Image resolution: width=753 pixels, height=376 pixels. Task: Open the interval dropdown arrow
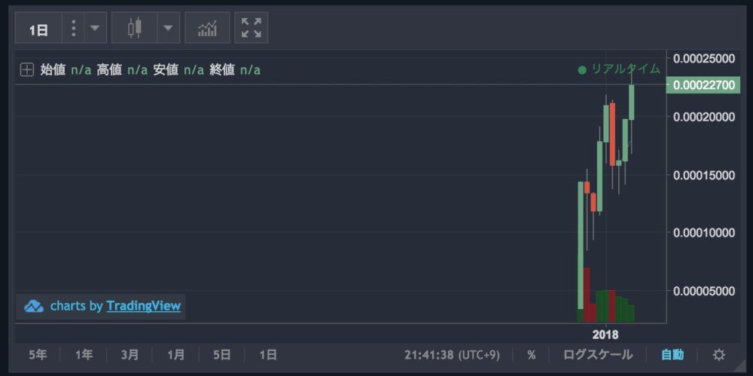(95, 28)
